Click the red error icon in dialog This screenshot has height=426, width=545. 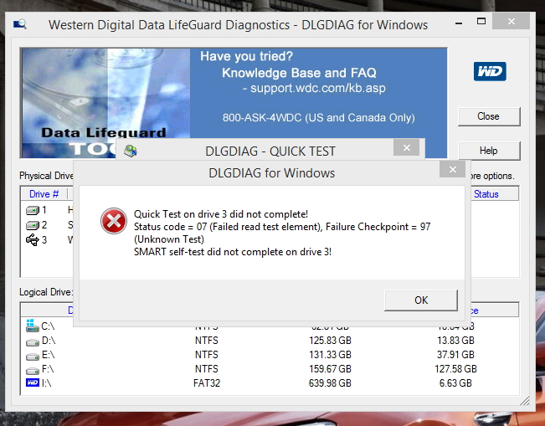point(114,221)
